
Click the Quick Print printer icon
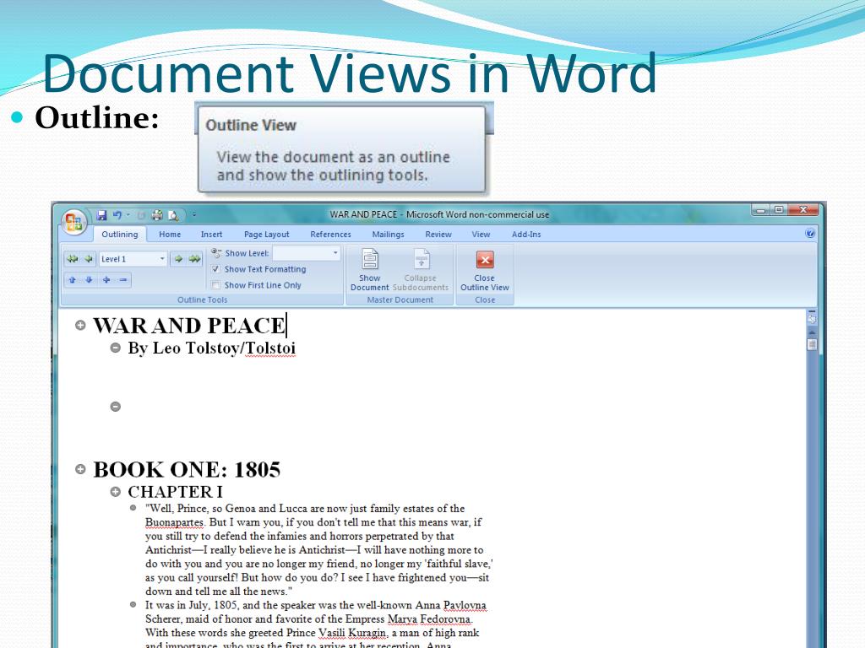[157, 215]
